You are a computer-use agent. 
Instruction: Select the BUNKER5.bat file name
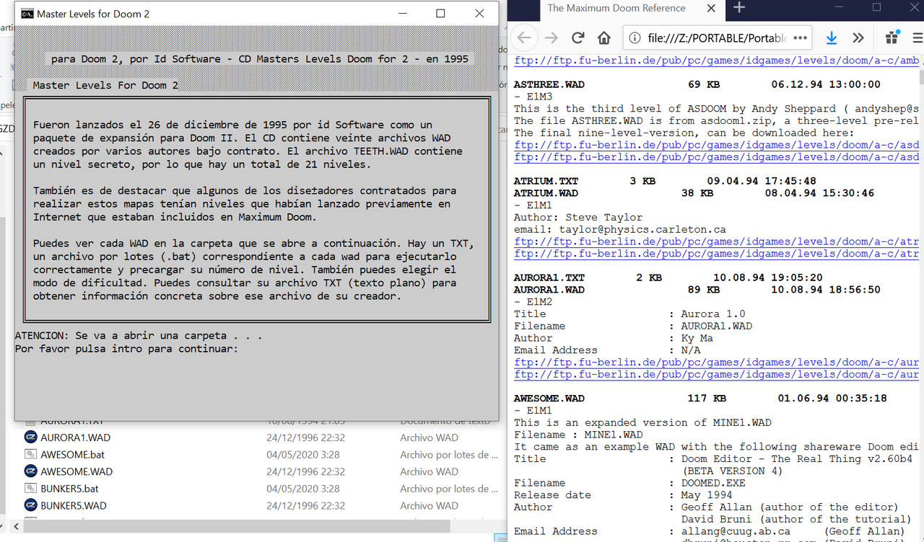tap(69, 489)
